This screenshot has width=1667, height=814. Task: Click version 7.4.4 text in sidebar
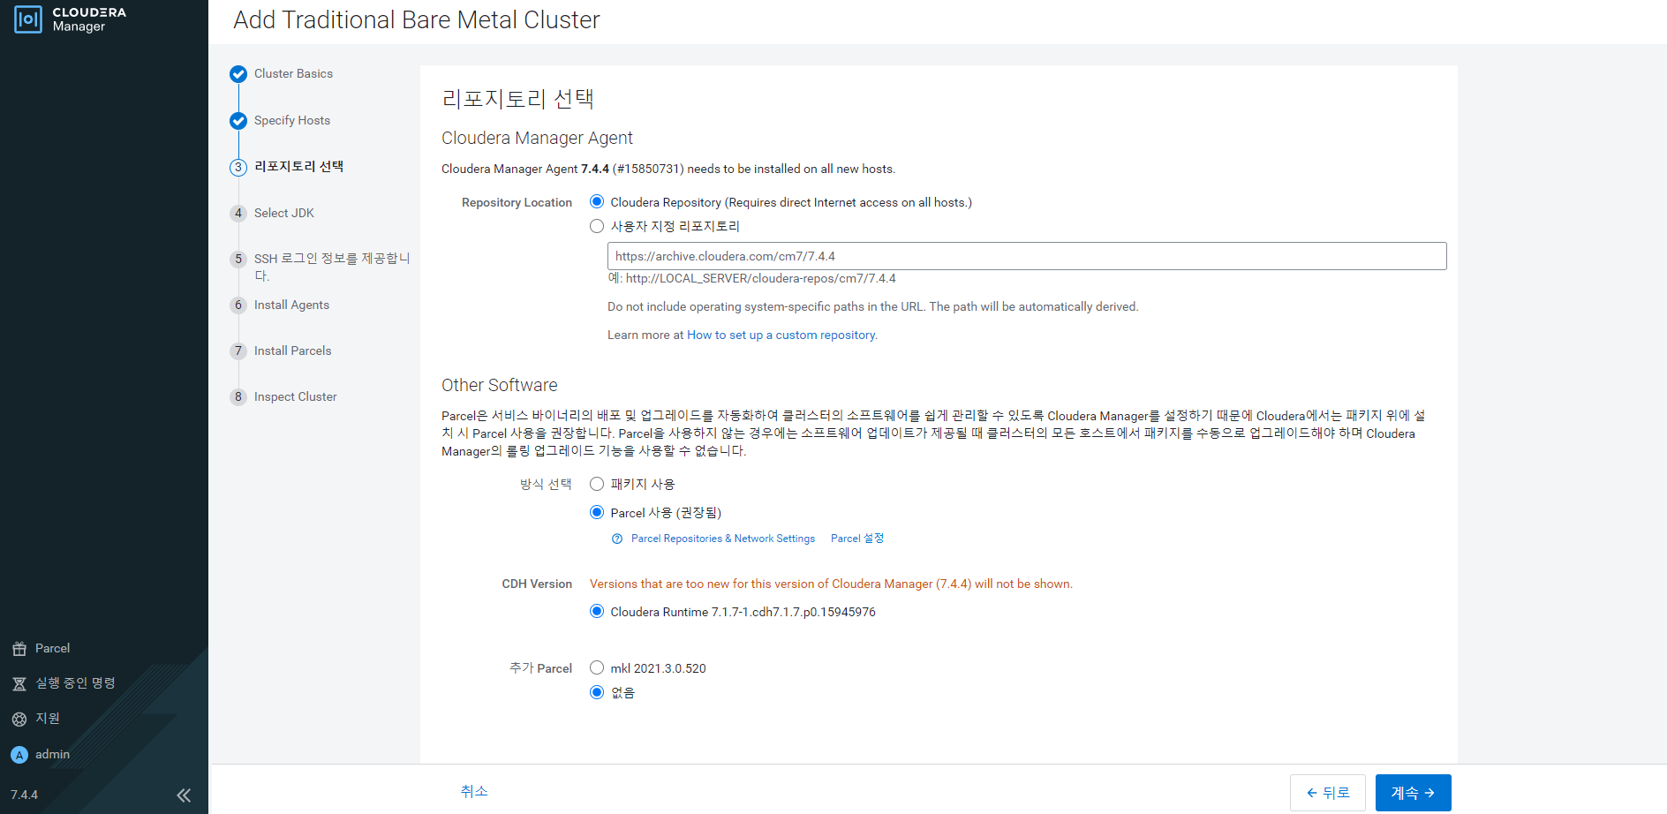[x=24, y=795]
